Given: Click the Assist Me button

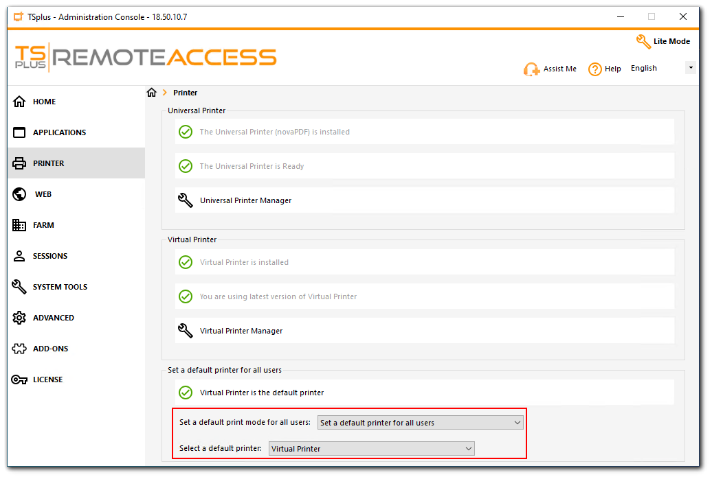Looking at the screenshot, I should [550, 69].
